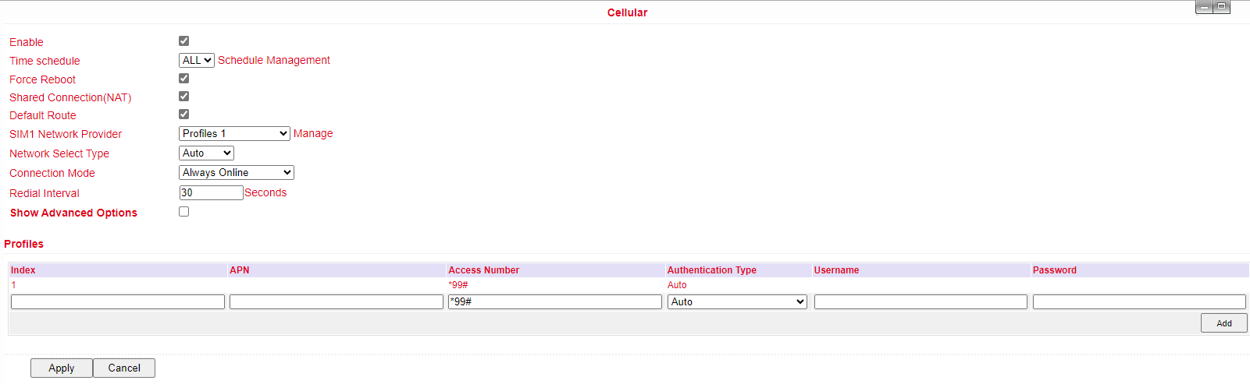Focus the APN input field

[336, 302]
